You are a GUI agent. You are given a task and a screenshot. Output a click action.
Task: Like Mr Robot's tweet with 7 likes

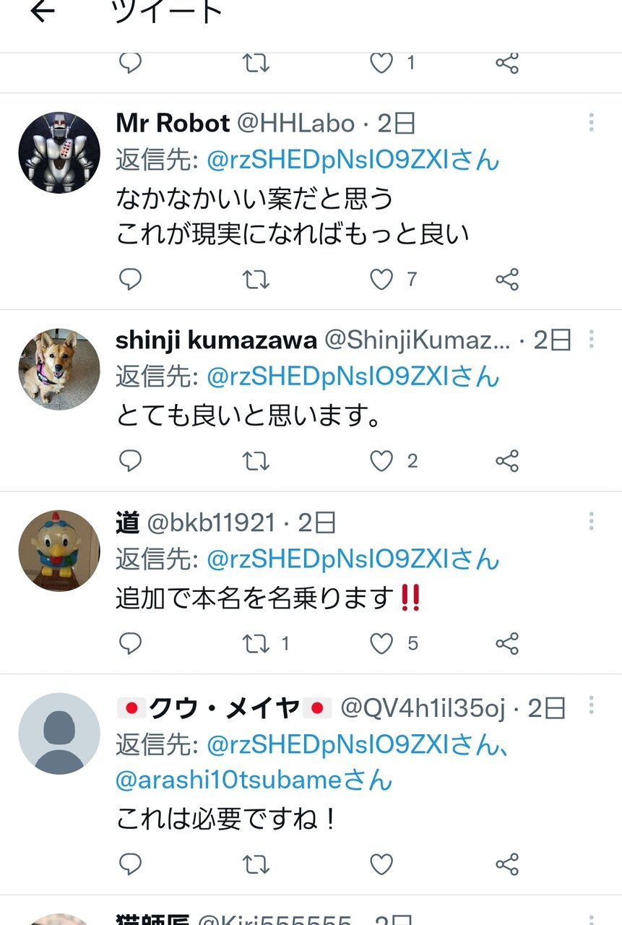(381, 279)
